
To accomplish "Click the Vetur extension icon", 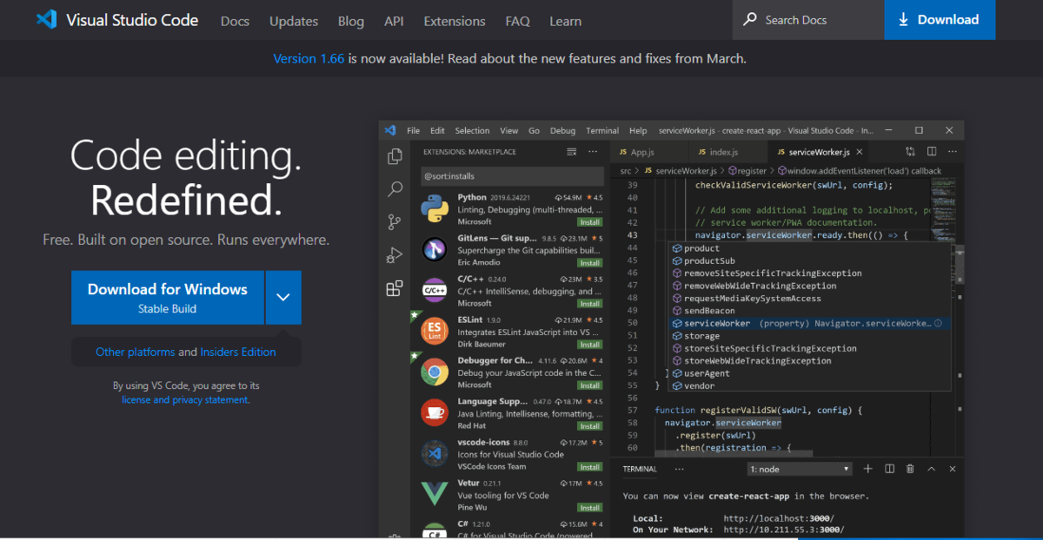I will point(434,494).
